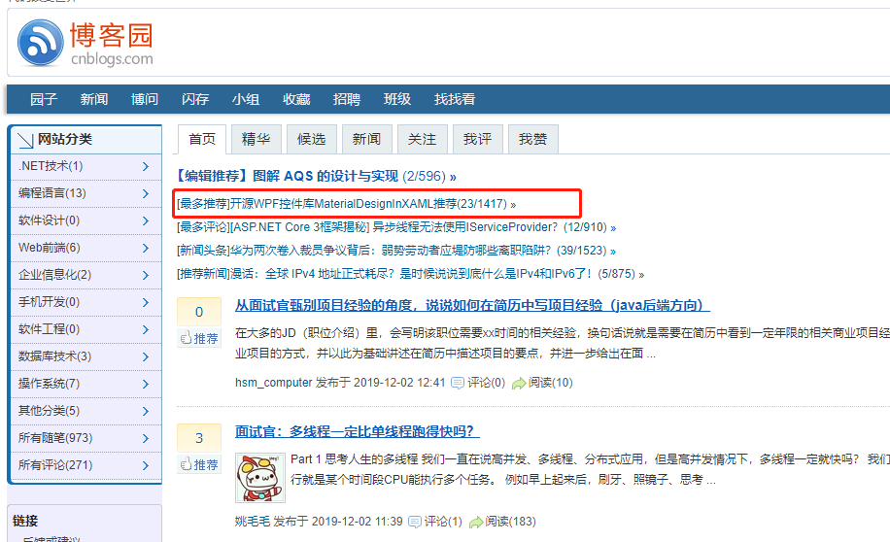The image size is (890, 542).
Task: Open 新闻头条 华为 news link
Action: (x=396, y=251)
